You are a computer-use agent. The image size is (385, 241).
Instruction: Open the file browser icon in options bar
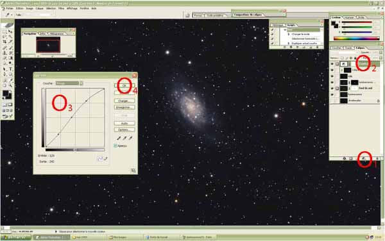coord(187,15)
